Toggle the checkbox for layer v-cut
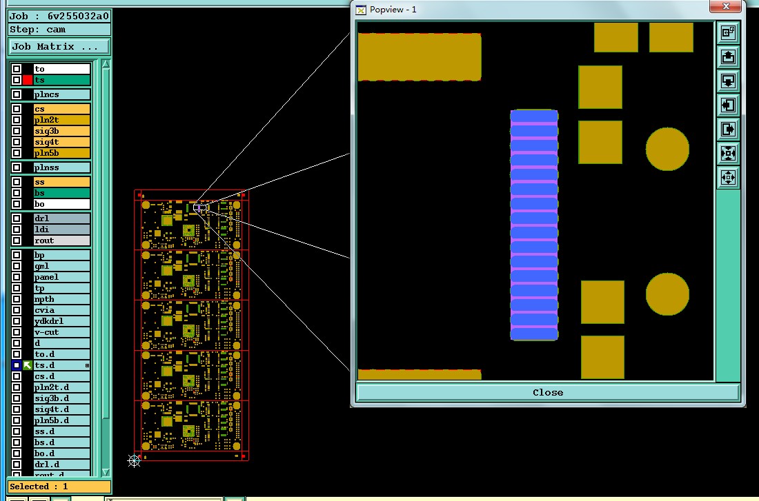The image size is (759, 501). pos(17,332)
